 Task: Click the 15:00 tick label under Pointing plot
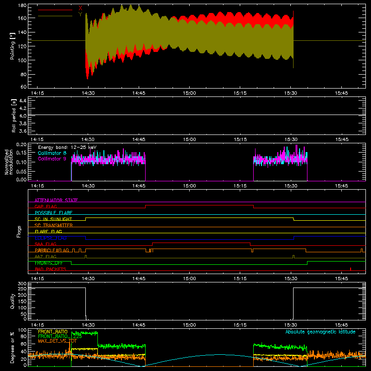point(189,93)
